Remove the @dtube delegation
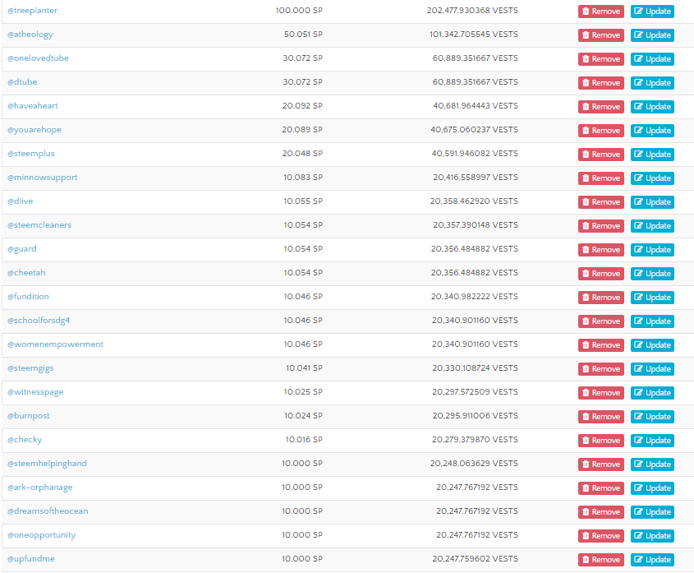Image resolution: width=694 pixels, height=573 pixels. pos(601,83)
